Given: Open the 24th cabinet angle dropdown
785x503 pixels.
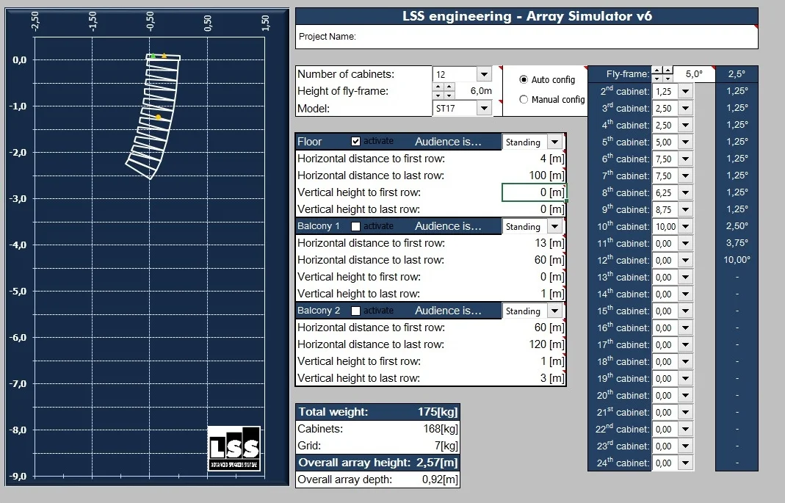Looking at the screenshot, I should (x=686, y=463).
